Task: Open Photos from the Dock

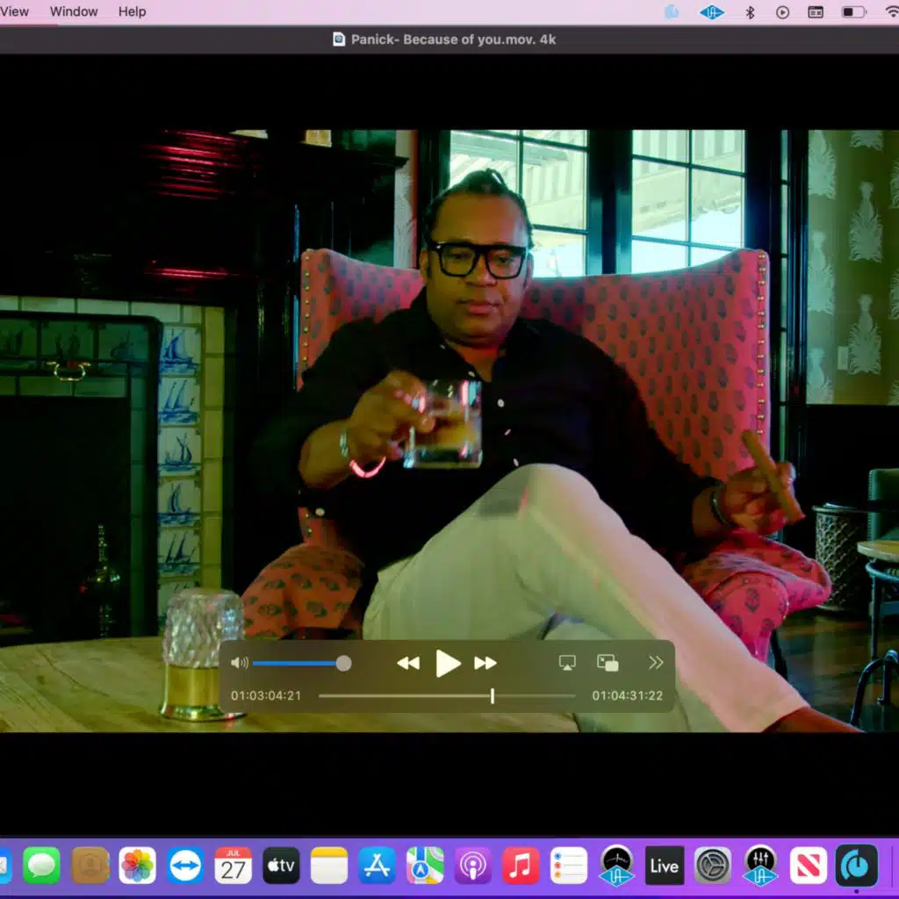Action: coord(138,865)
